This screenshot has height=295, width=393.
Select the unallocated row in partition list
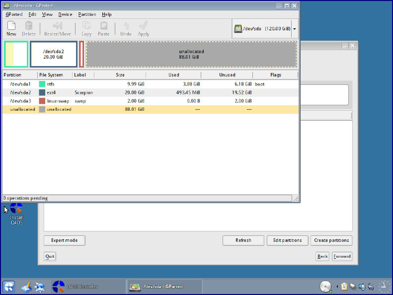tap(151, 109)
